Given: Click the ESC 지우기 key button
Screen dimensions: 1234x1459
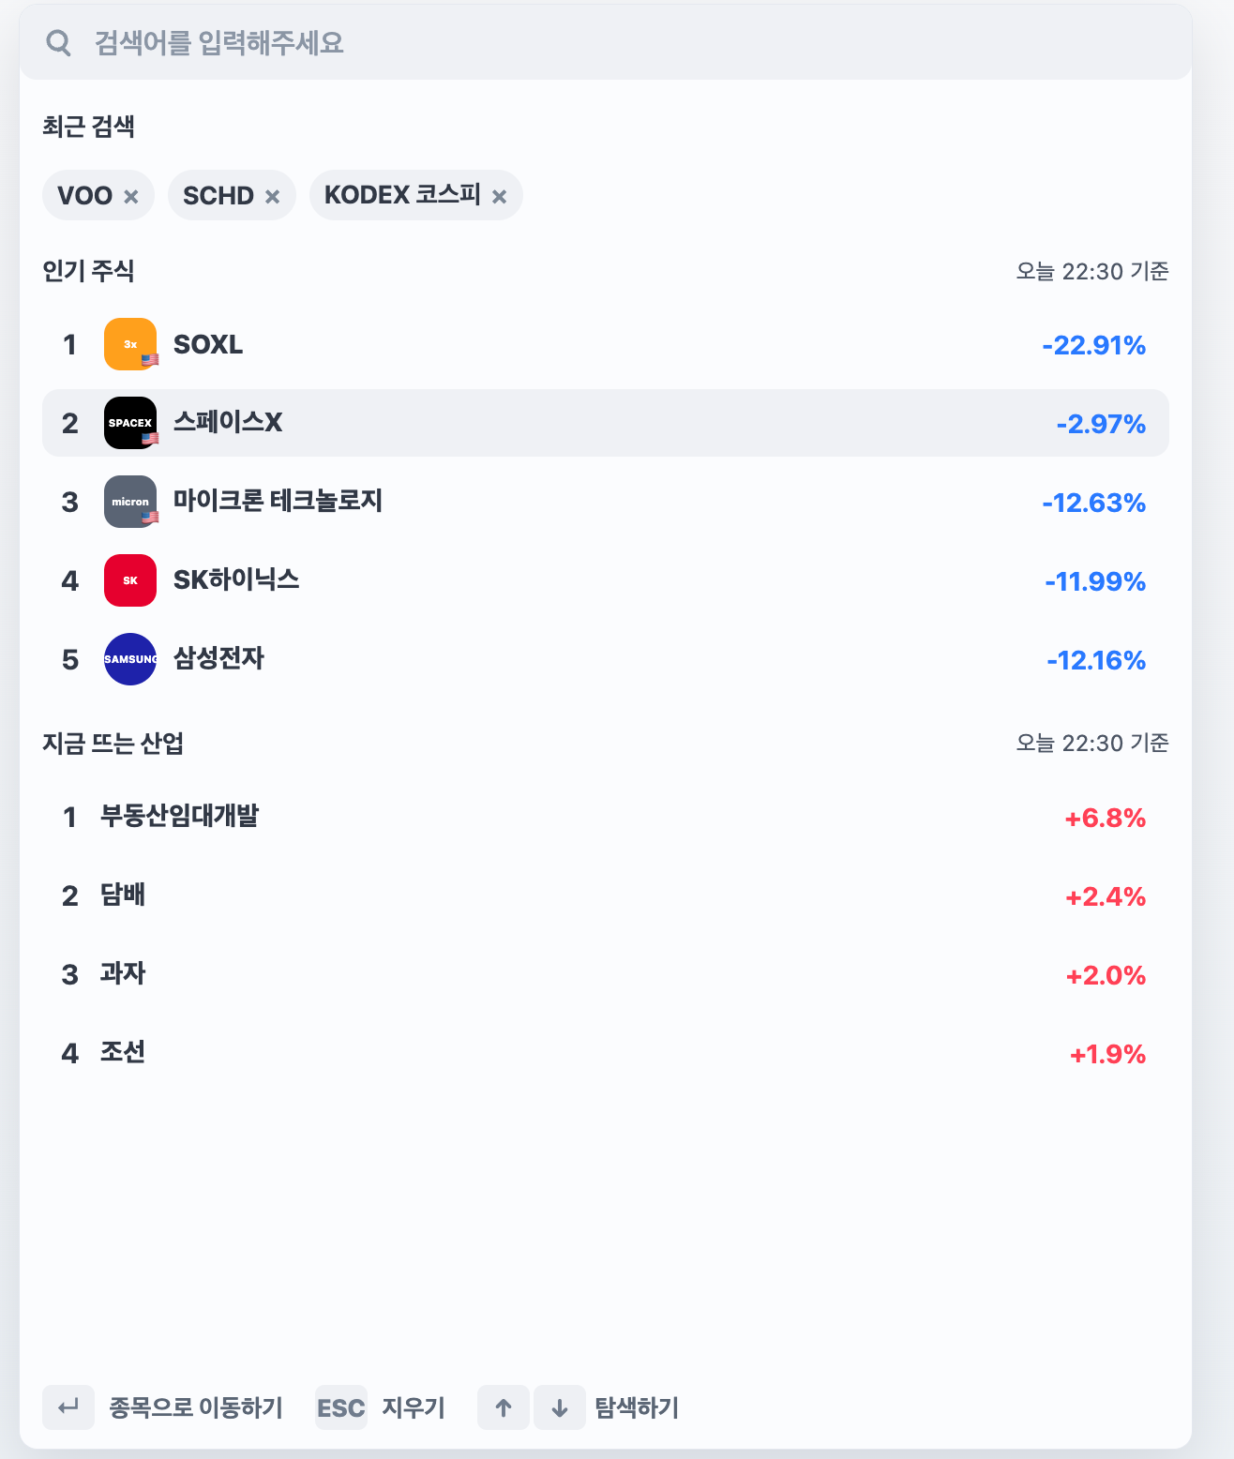Looking at the screenshot, I should point(341,1407).
